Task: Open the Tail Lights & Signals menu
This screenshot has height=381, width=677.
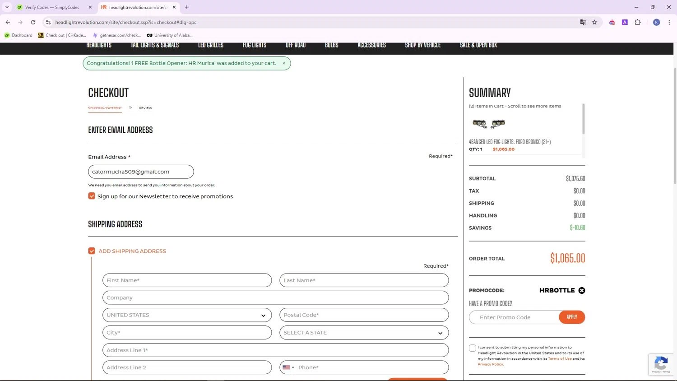Action: 155,45
